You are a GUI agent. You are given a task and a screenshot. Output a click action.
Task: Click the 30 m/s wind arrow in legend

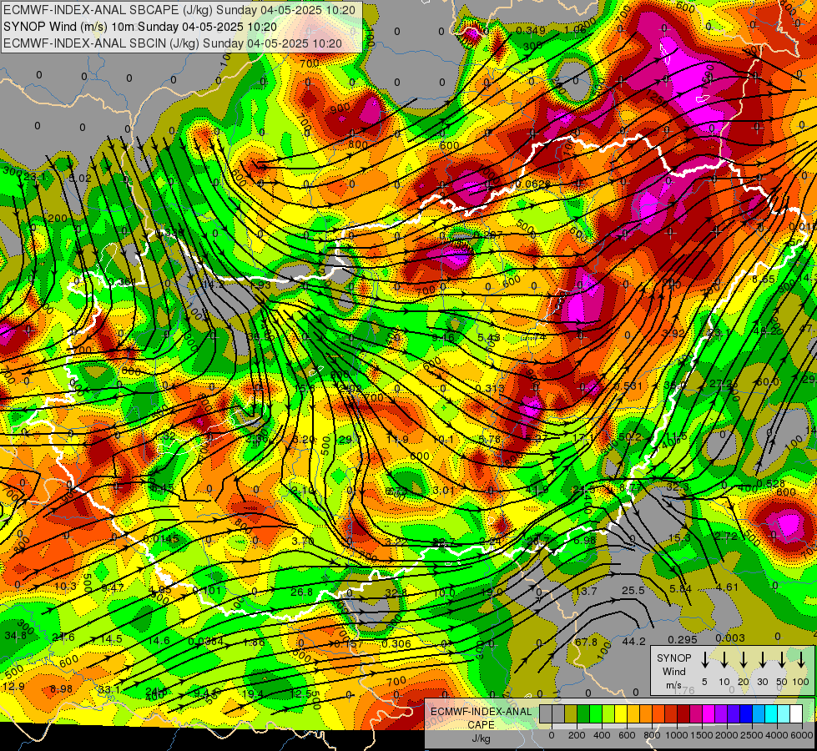pyautogui.click(x=763, y=660)
